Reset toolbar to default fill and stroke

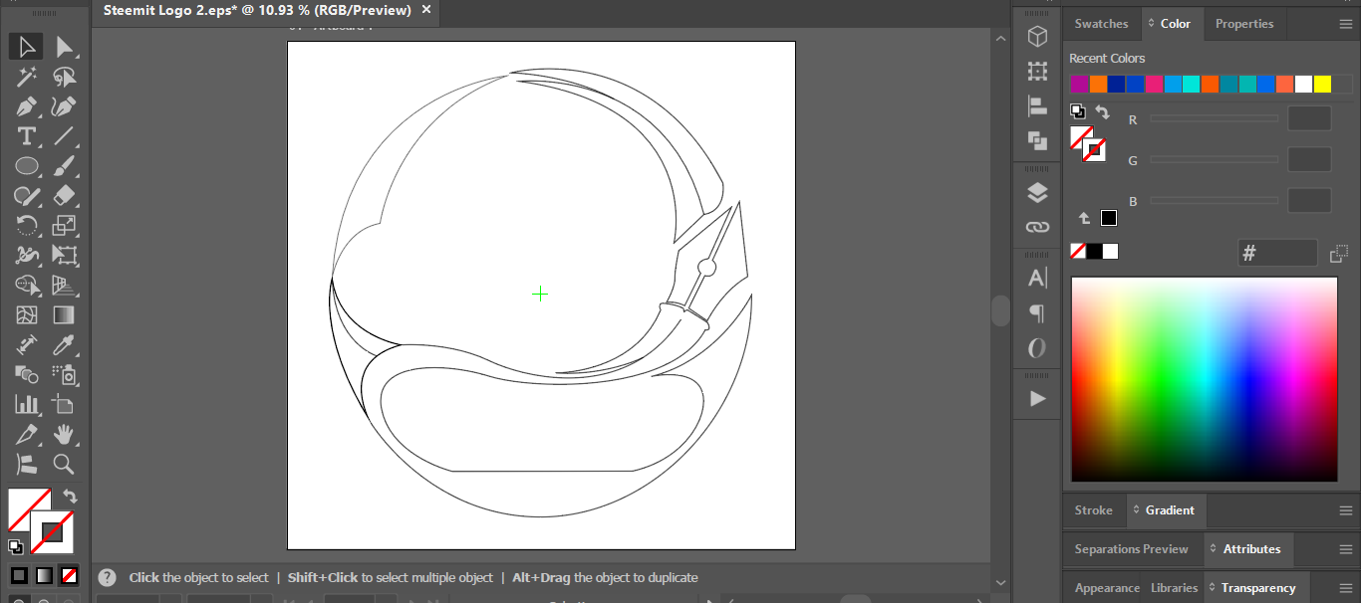click(16, 546)
